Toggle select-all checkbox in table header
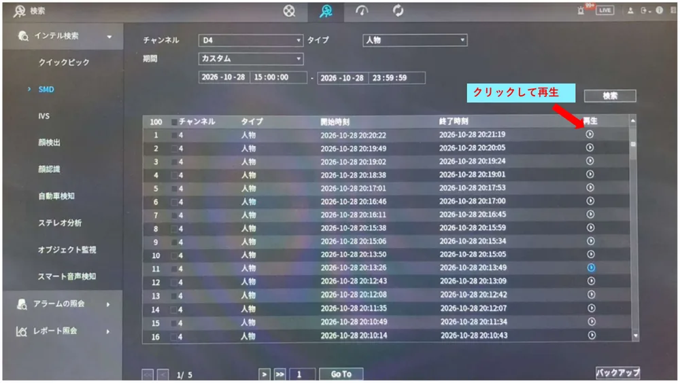Viewport: 680px width, 383px height. click(174, 122)
